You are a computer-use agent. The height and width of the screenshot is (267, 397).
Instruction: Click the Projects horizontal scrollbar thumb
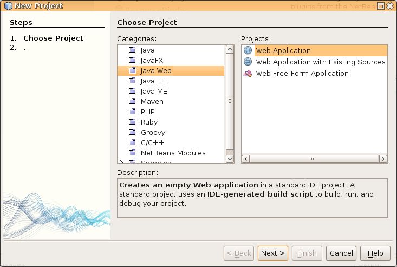pos(314,159)
